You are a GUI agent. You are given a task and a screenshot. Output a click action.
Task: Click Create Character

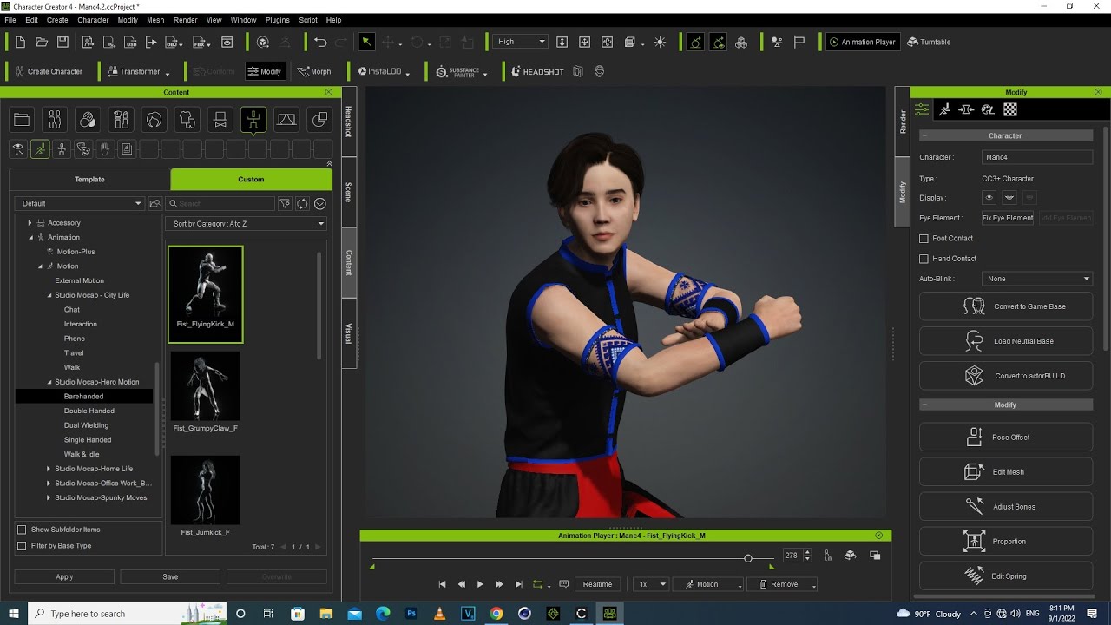(x=48, y=71)
